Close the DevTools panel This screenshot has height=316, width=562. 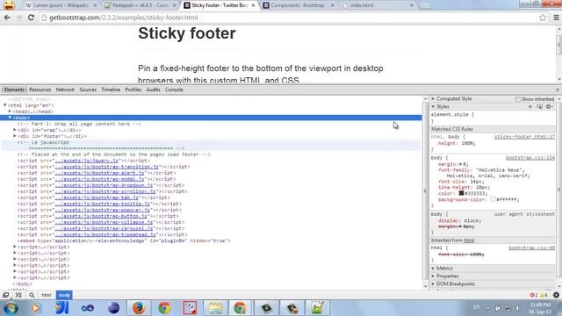(558, 90)
